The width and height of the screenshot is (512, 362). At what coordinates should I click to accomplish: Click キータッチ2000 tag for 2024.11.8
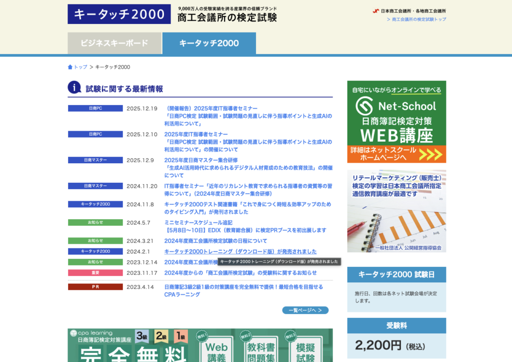click(95, 204)
